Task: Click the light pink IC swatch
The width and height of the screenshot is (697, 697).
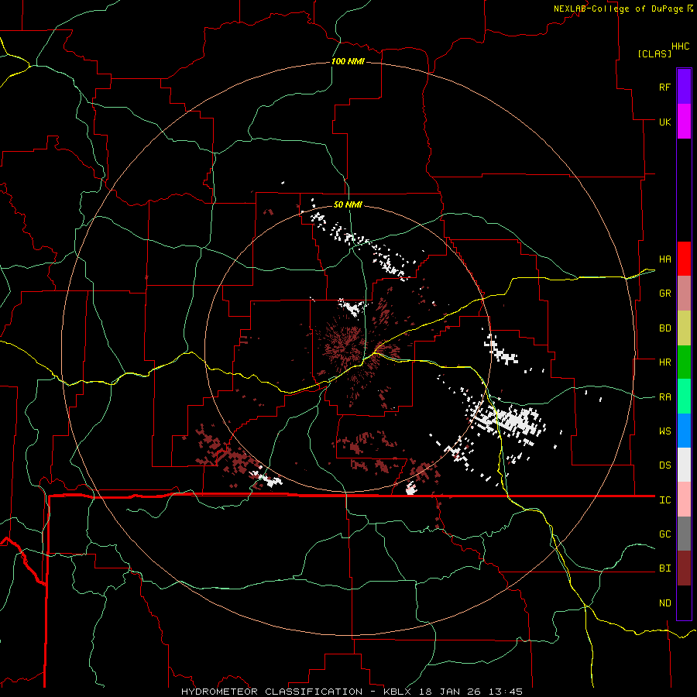Action: tap(684, 500)
